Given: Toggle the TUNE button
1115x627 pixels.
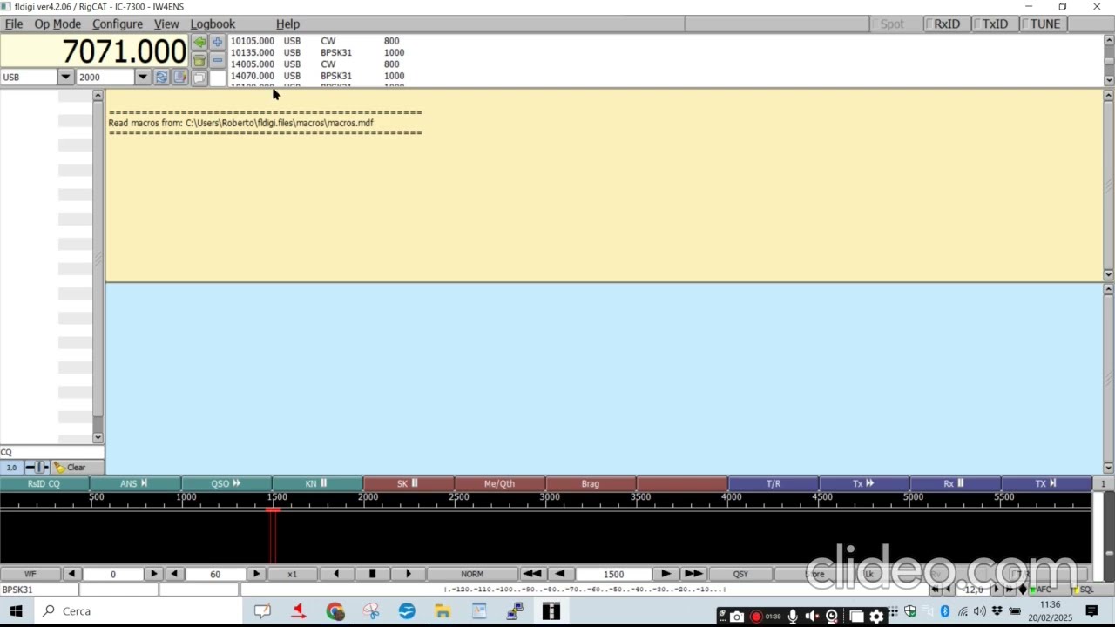Looking at the screenshot, I should pyautogui.click(x=1044, y=24).
